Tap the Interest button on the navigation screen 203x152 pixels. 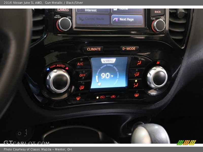pyautogui.click(x=93, y=10)
